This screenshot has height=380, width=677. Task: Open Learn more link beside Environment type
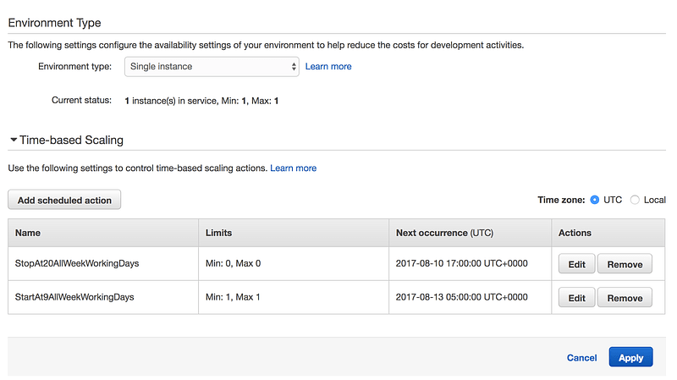[328, 67]
